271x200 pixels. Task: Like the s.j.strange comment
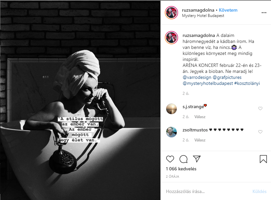(260, 108)
